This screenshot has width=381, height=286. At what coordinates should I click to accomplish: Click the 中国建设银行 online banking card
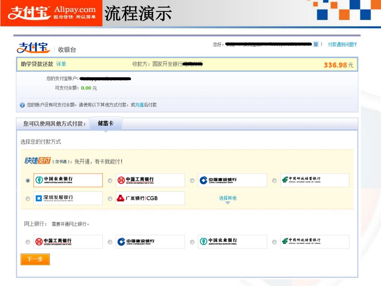pyautogui.click(x=150, y=241)
